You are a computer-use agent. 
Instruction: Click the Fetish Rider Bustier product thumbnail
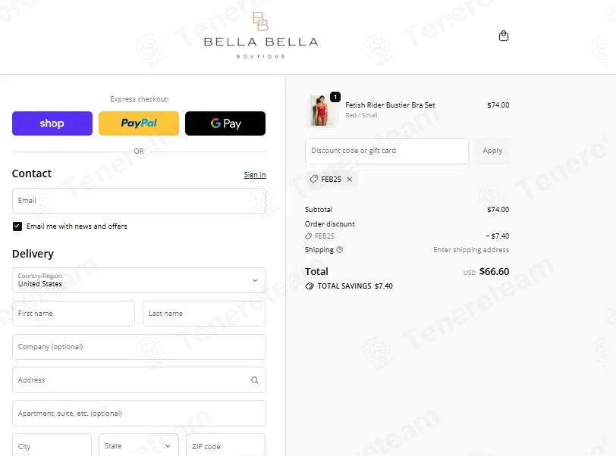[x=322, y=111]
